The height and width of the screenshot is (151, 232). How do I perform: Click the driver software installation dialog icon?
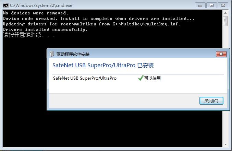click(x=52, y=54)
